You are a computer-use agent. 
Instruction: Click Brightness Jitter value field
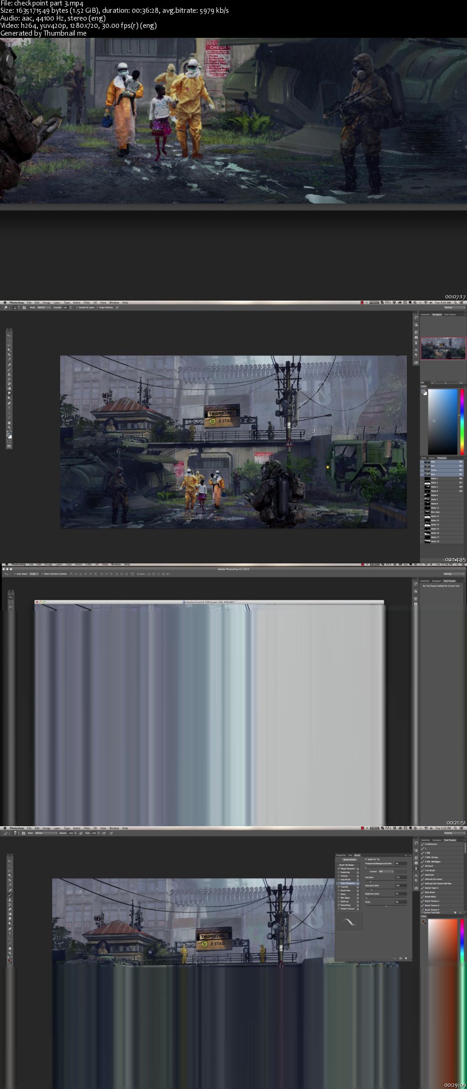[401, 894]
